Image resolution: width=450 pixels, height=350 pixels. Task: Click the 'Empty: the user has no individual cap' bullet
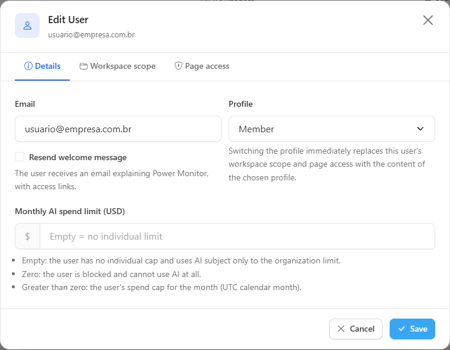[181, 260]
